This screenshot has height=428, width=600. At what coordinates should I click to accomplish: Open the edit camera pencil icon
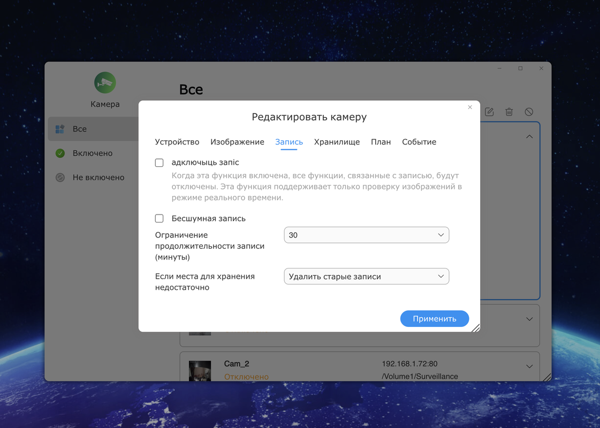coord(489,112)
